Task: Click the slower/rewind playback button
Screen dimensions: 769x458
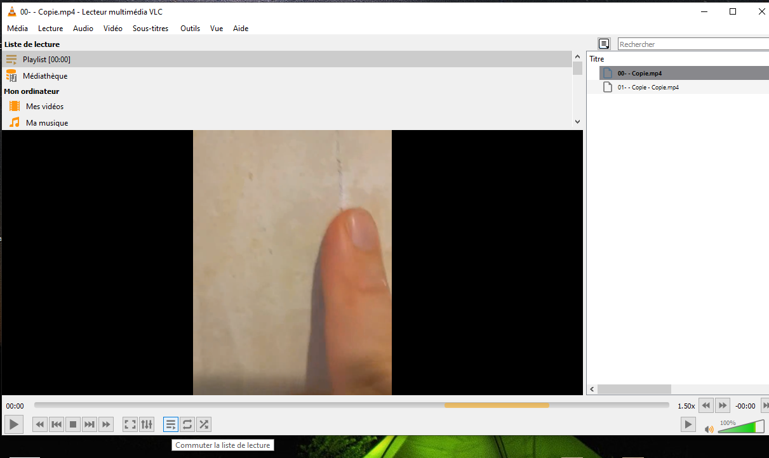Action: coord(40,424)
